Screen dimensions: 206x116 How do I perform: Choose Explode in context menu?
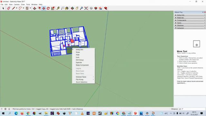pos(84,63)
